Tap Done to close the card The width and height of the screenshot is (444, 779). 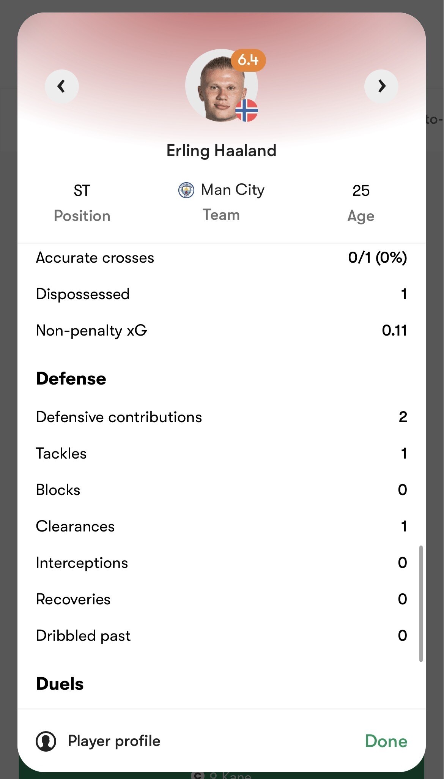point(386,741)
